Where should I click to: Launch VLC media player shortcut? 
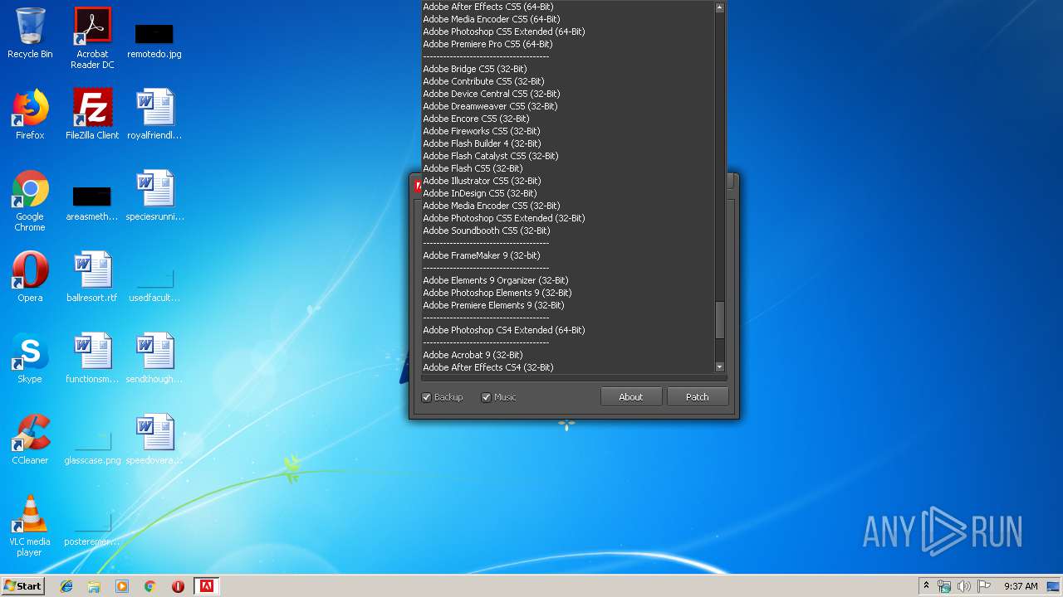(30, 526)
